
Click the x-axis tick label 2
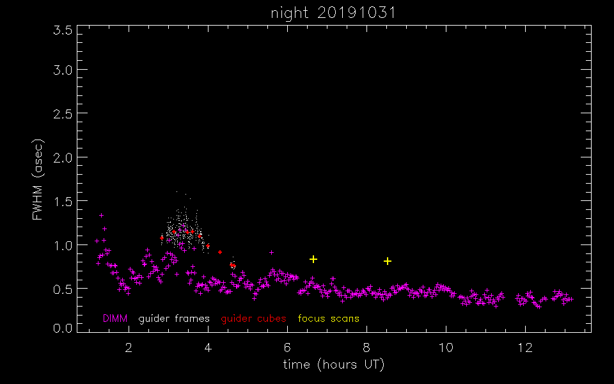(129, 347)
